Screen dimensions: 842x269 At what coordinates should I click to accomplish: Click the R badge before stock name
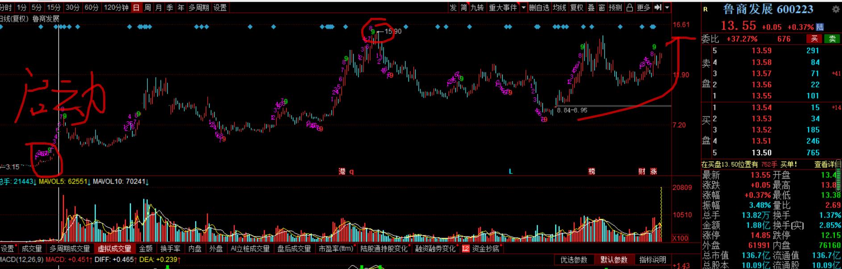(706, 9)
